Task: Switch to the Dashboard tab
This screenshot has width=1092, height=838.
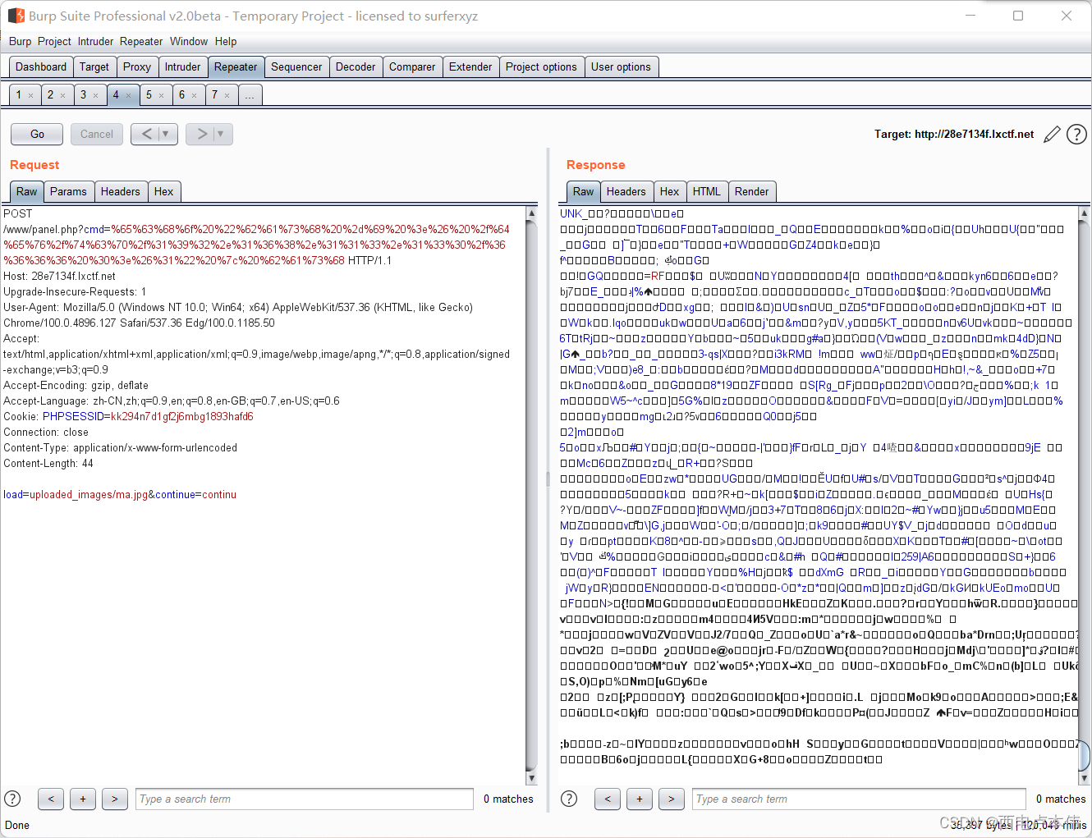Action: [41, 67]
